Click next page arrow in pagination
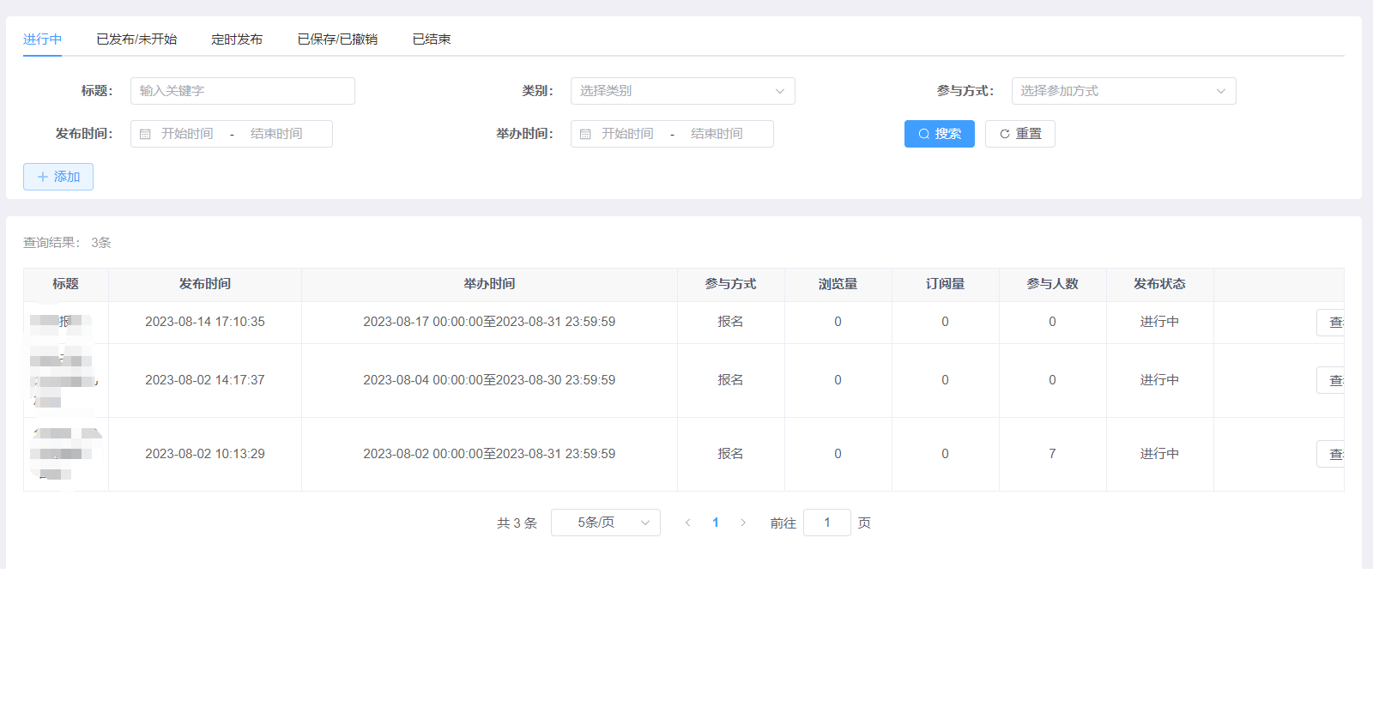This screenshot has width=1373, height=707. (743, 523)
